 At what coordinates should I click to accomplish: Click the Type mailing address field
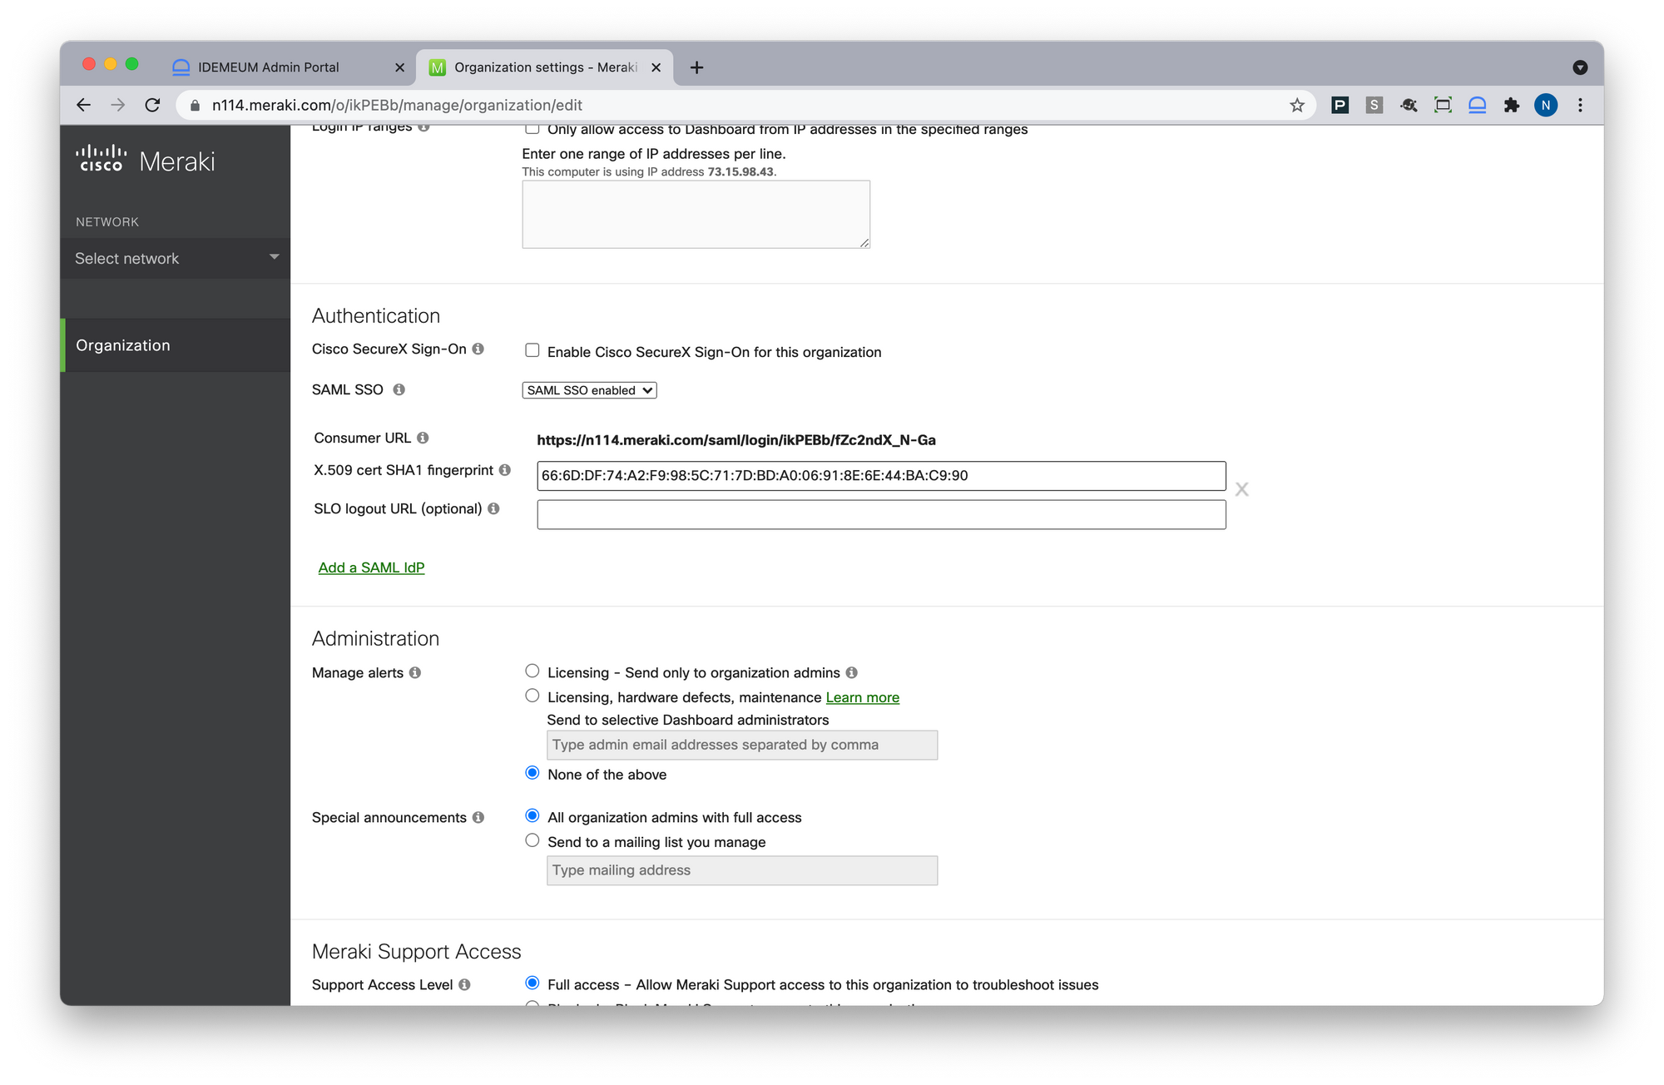pos(741,870)
